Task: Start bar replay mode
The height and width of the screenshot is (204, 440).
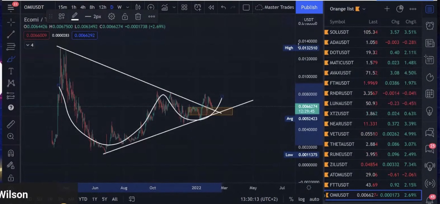Action: pos(211,7)
